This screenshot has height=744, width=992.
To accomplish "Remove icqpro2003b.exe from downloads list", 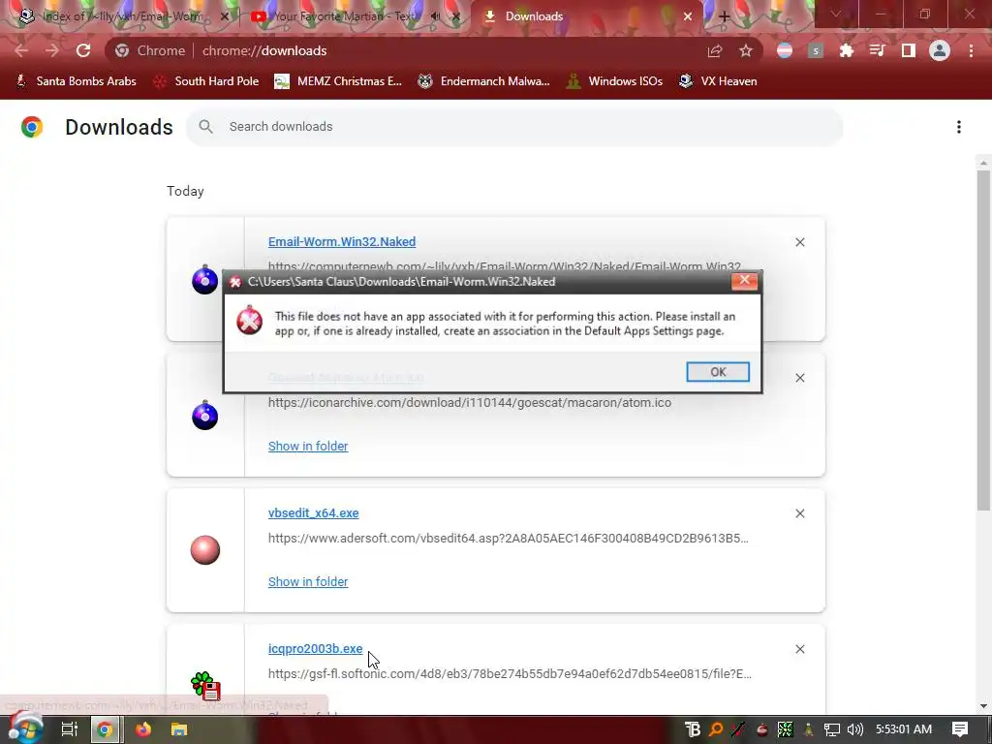I will pyautogui.click(x=799, y=649).
